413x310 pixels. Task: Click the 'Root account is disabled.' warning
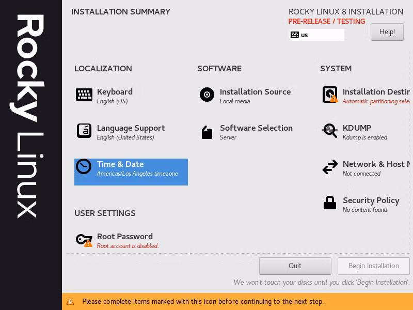[128, 246]
